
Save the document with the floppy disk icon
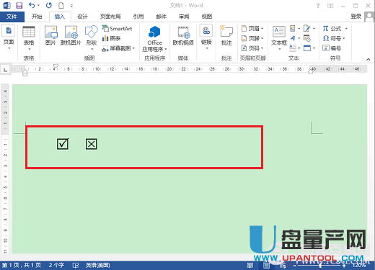pos(19,5)
